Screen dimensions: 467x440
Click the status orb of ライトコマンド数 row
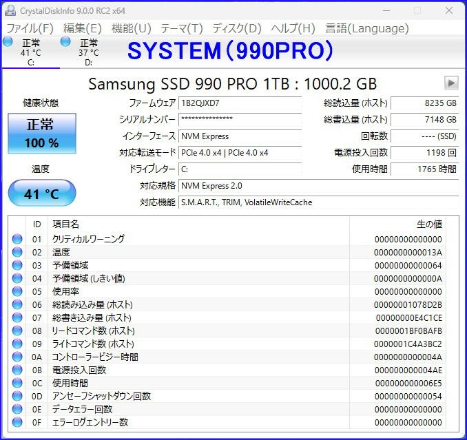17,344
